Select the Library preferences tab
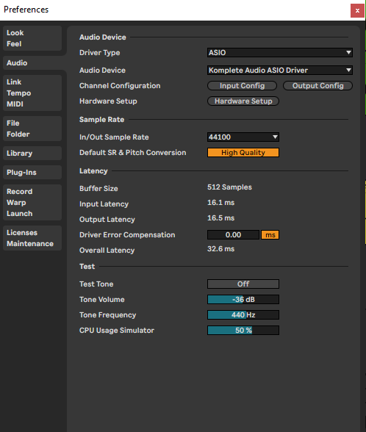Screen dimensions: 366x432 tap(32, 153)
